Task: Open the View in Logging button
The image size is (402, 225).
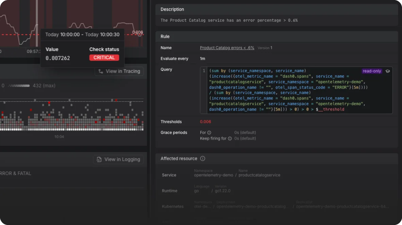Action: coord(118,159)
